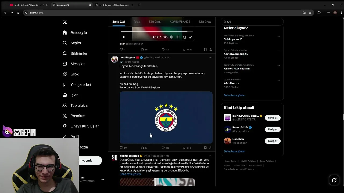The height and width of the screenshot is (193, 344).
Task: Switch to S2G Crew tab
Action: pyautogui.click(x=205, y=21)
